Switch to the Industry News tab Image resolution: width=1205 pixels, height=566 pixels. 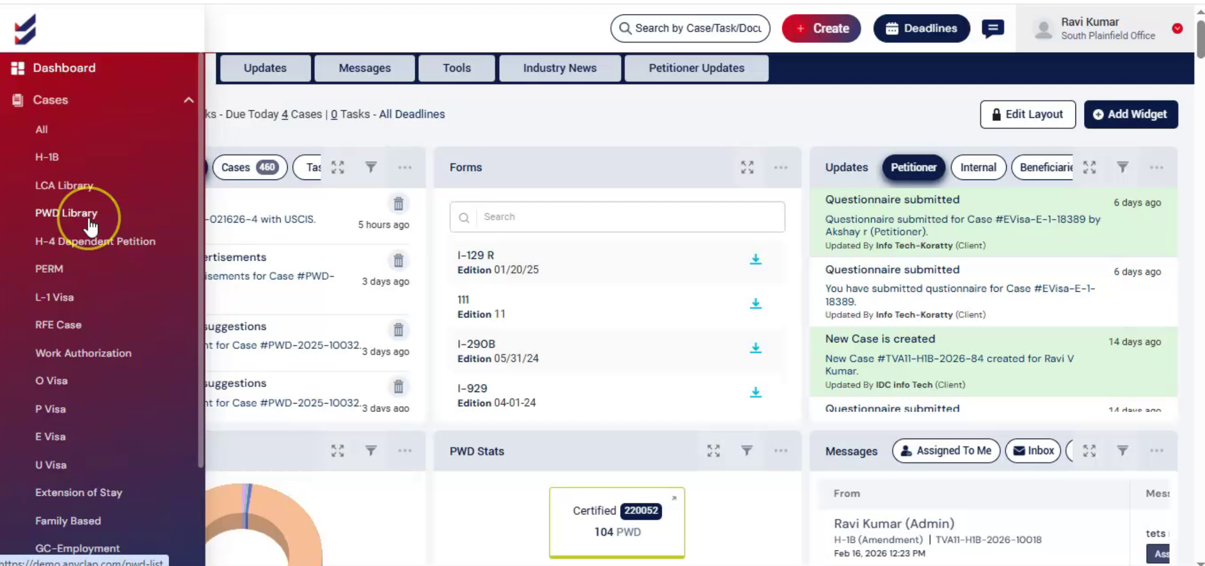pos(560,68)
